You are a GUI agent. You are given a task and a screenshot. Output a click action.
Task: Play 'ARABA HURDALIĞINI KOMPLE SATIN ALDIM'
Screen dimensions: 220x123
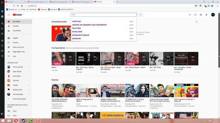click(x=113, y=91)
